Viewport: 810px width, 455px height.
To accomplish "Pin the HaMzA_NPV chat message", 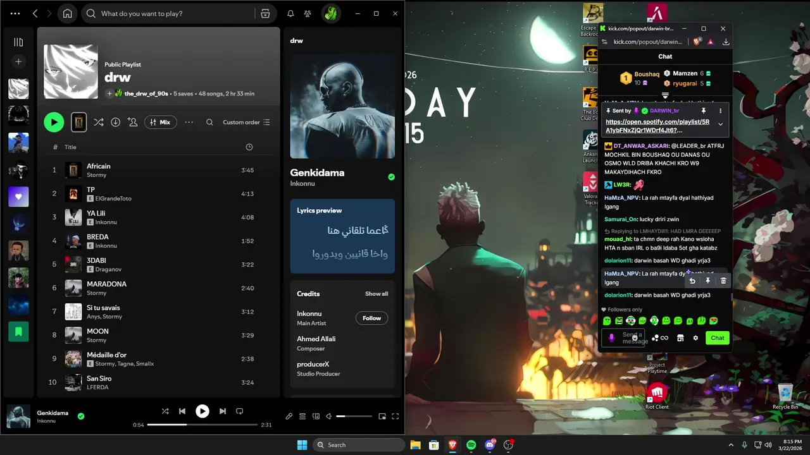I will (707, 281).
